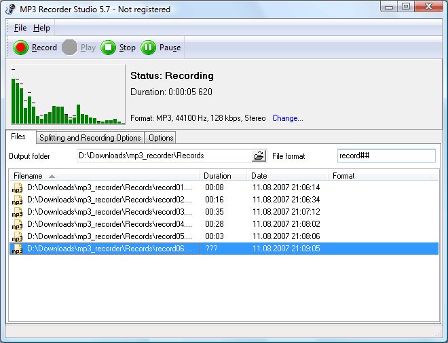
Task: Click the date 11.08.2007 21:06:34
Action: coord(286,200)
